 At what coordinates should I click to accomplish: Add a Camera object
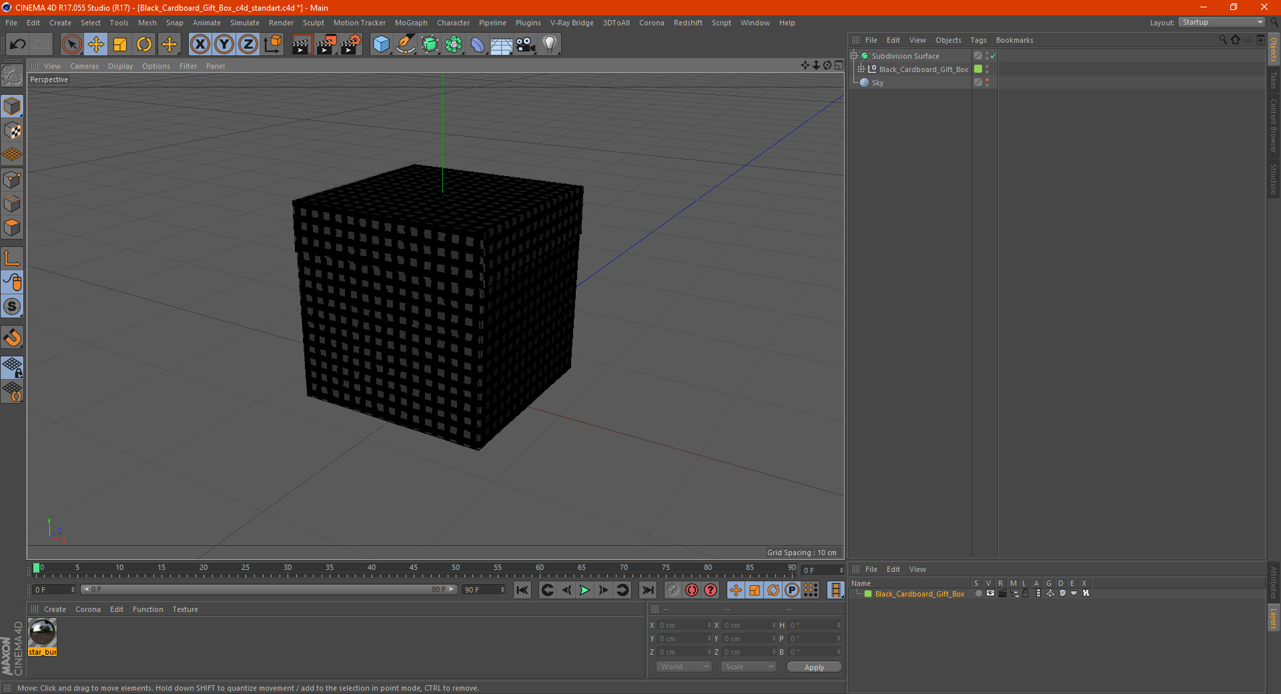pyautogui.click(x=526, y=45)
